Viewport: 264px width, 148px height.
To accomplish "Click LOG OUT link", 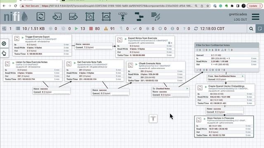I will coord(240,20).
